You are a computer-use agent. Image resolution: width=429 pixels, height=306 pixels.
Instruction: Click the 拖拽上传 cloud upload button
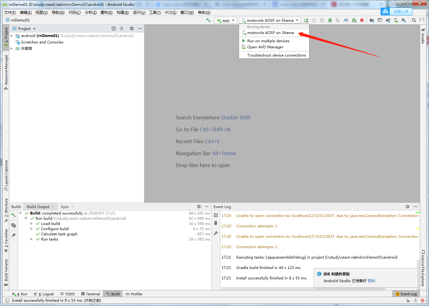point(397,12)
